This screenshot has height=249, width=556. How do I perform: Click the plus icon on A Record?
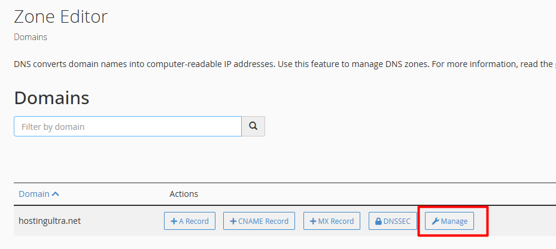[174, 221]
